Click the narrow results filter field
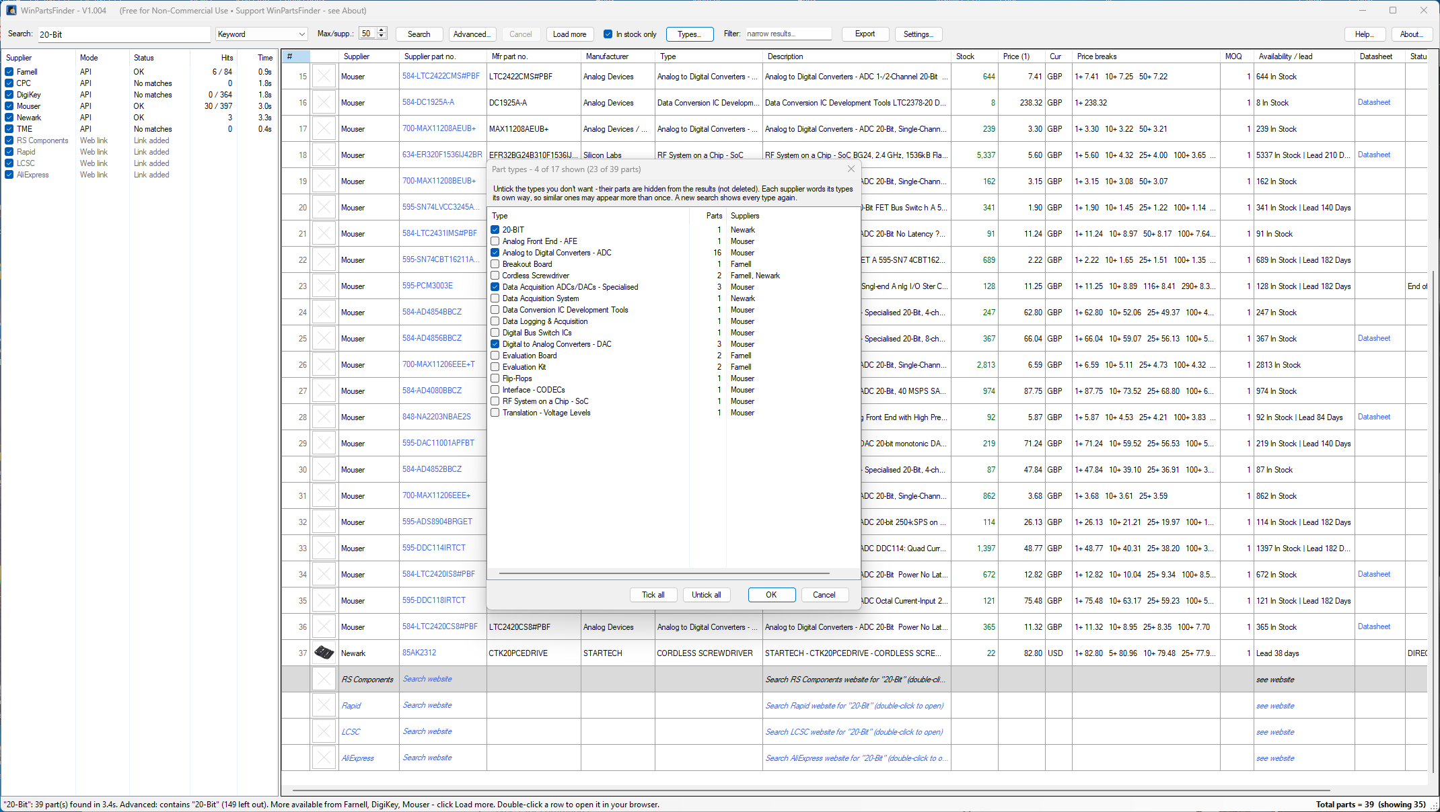 (788, 34)
